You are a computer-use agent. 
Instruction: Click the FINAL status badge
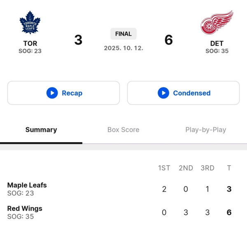[x=123, y=34]
